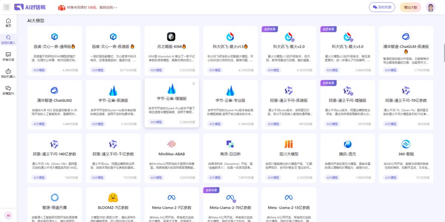Click the 字节-云雀-疾速版 logo icon

113,90
